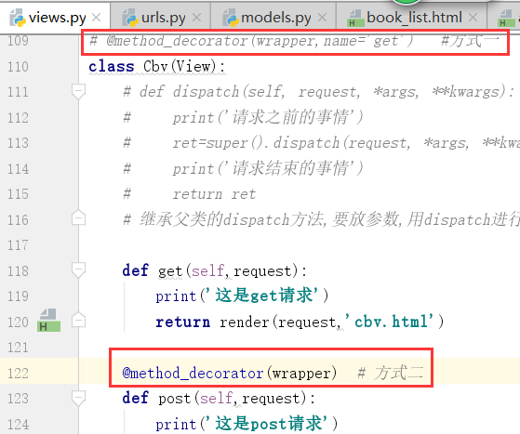Image resolution: width=520 pixels, height=434 pixels.
Task: Click the commented '@method_decorator(wrapper, name='get')' line
Action: [252, 41]
